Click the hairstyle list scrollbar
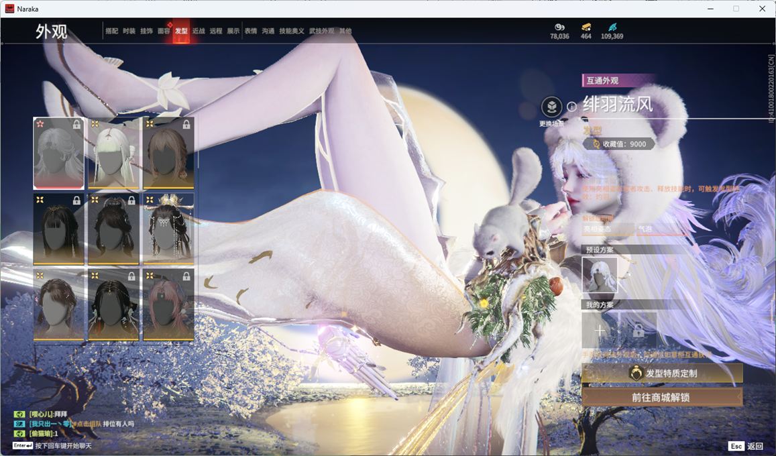776x456 pixels. [x=198, y=144]
